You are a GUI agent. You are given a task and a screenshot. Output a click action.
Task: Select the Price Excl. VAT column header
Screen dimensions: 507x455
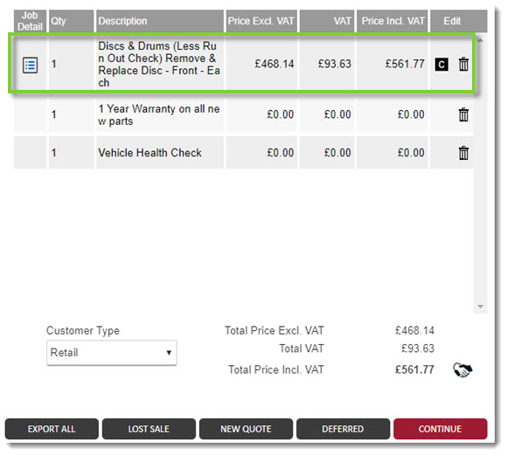[261, 21]
